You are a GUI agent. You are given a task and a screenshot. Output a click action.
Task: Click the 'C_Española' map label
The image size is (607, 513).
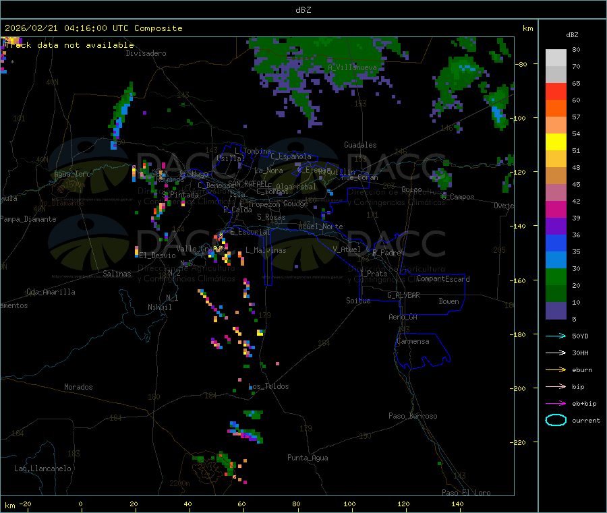coord(291,156)
